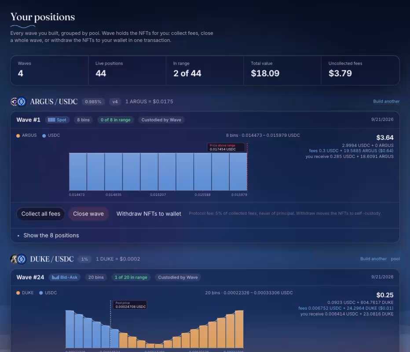Image resolution: width=410 pixels, height=352 pixels.
Task: Click the USDC coin icon beside DUKE / USDC
Action: 22,259
